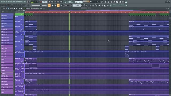
Task: Click the undo history circular arrow icon
Action: (x=105, y=2)
